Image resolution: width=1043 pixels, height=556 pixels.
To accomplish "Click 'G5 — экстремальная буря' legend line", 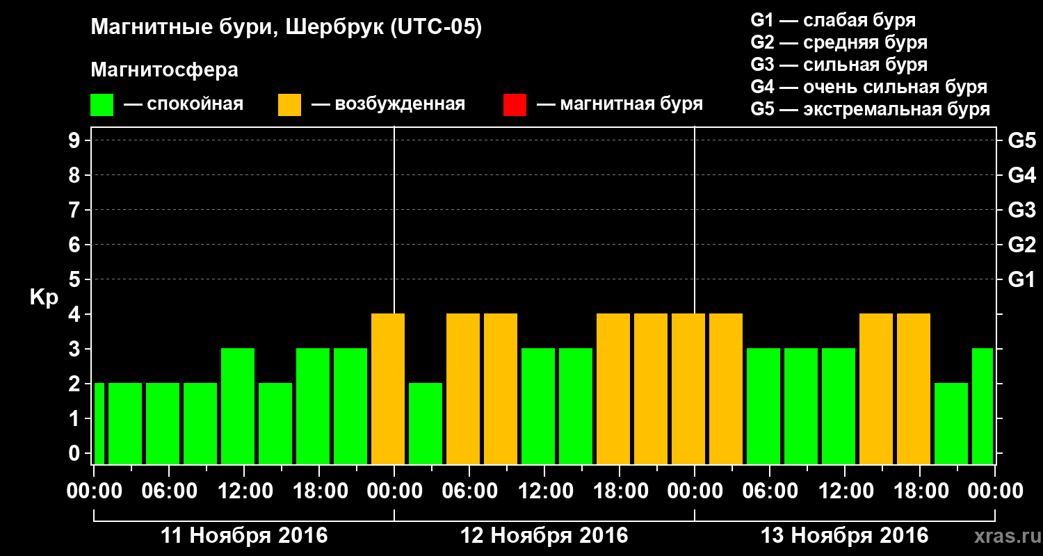I will tap(870, 109).
